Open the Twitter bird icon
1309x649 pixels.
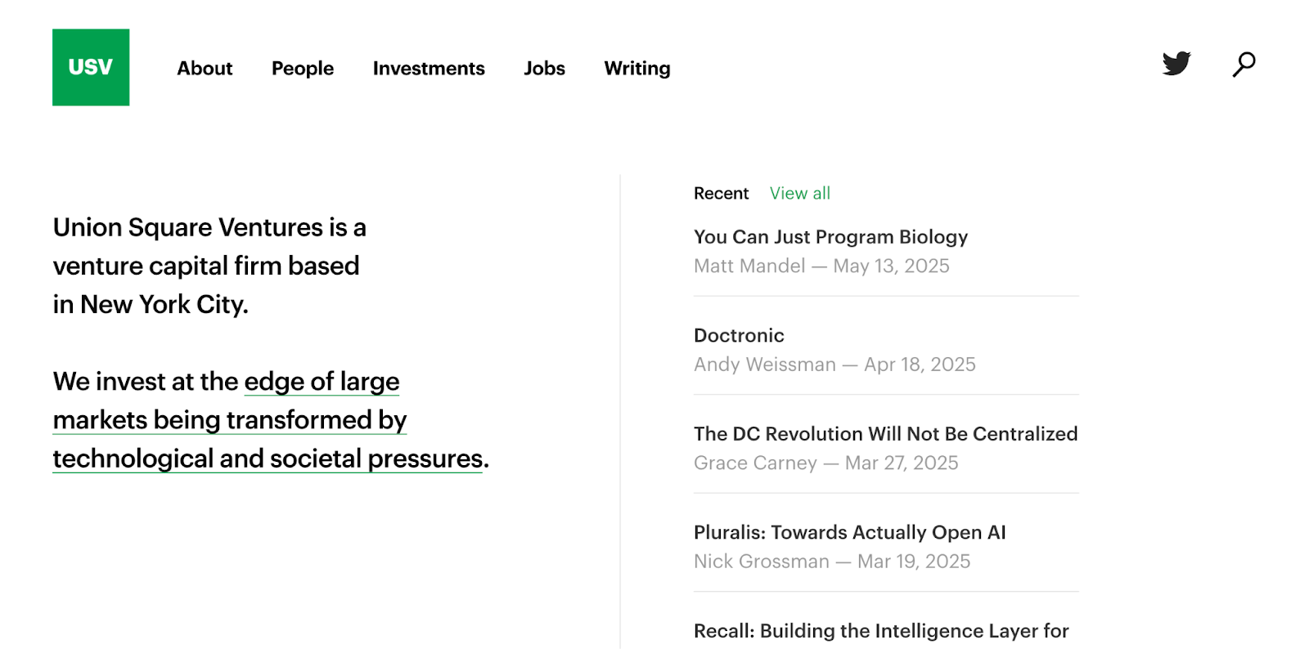click(x=1176, y=64)
